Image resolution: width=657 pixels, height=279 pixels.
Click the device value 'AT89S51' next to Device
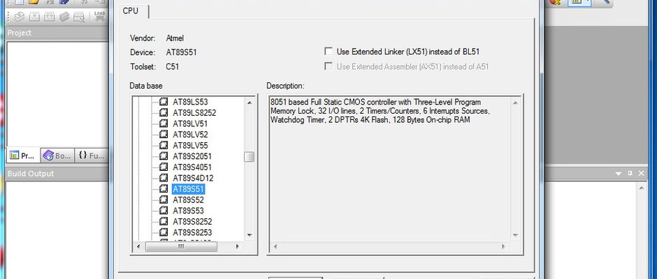pyautogui.click(x=181, y=52)
